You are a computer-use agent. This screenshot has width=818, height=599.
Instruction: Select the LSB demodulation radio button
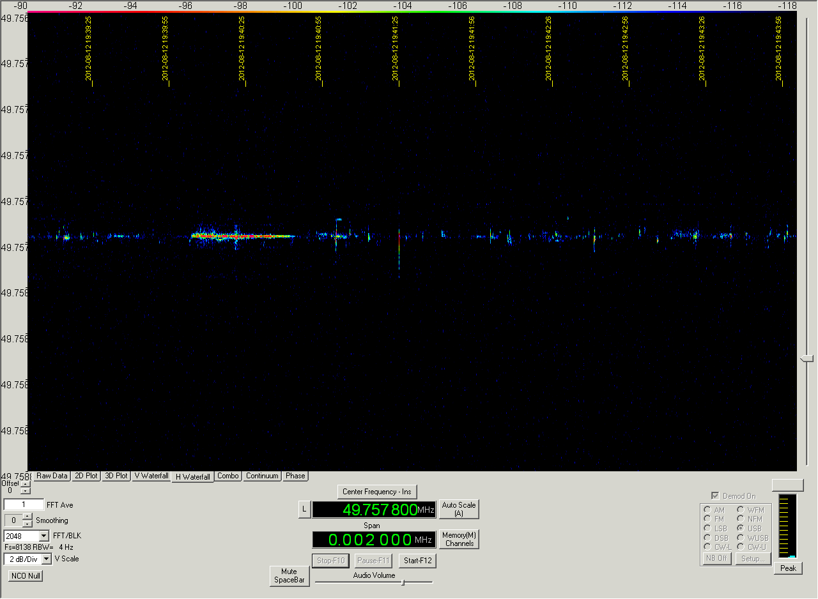707,528
